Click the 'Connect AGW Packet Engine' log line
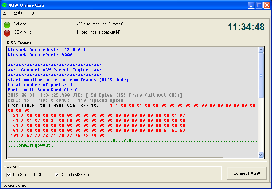This screenshot has height=189, width=272. (55, 70)
